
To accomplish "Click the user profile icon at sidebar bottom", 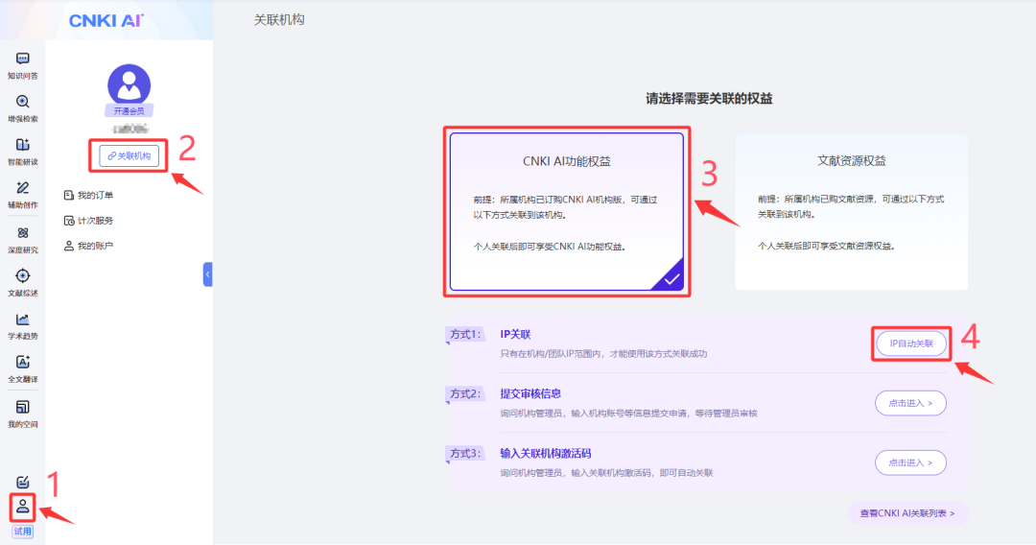I will click(23, 507).
